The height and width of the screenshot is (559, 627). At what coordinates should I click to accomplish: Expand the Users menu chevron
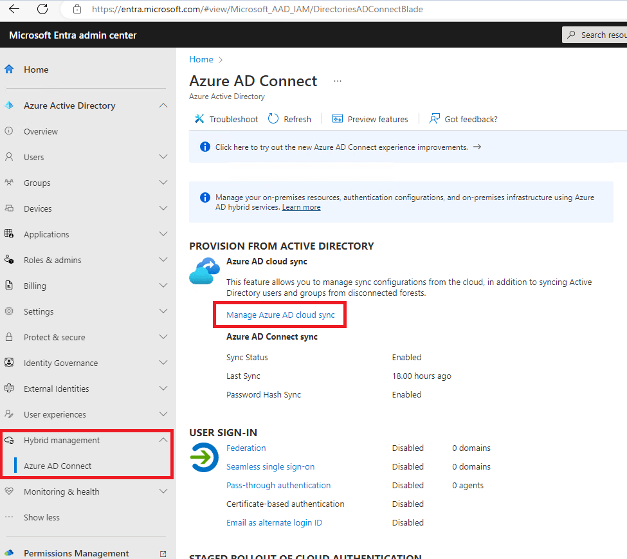point(163,157)
